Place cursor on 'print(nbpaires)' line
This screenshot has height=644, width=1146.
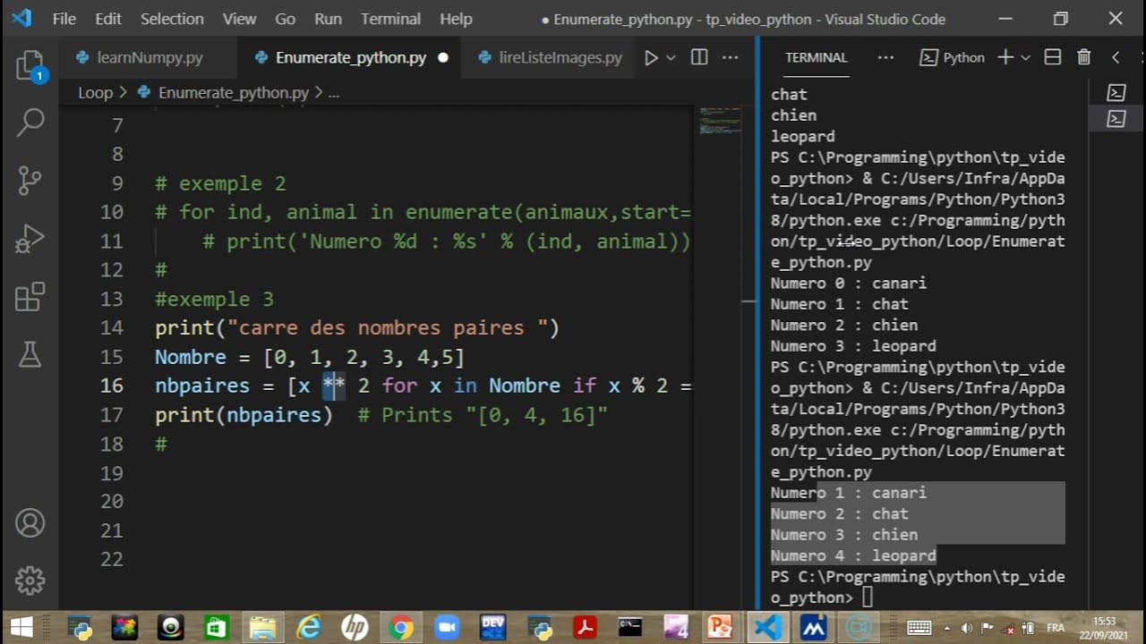244,414
